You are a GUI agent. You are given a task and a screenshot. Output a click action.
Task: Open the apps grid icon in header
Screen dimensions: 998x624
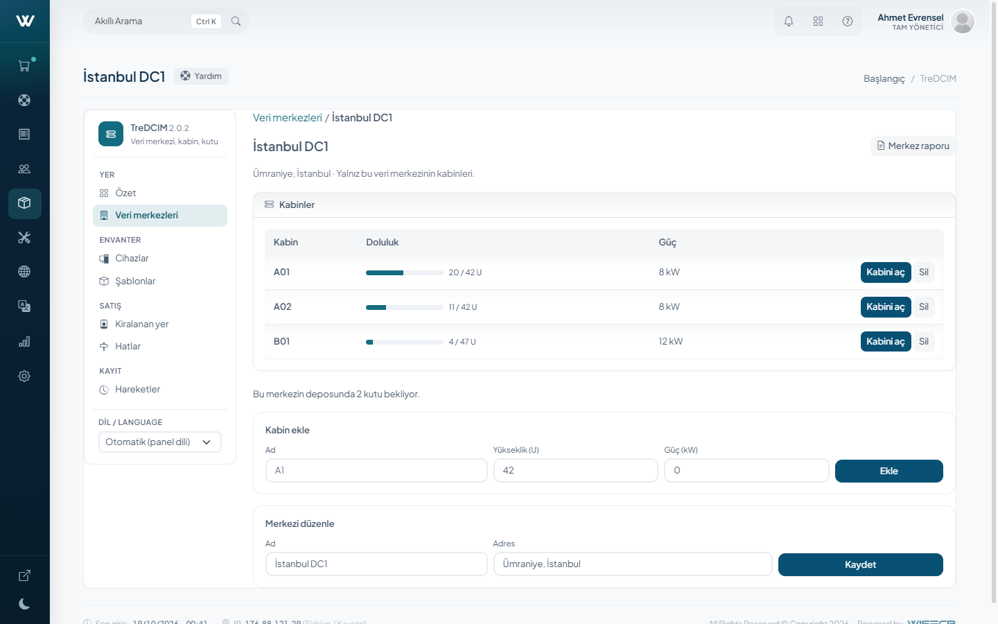pos(818,21)
